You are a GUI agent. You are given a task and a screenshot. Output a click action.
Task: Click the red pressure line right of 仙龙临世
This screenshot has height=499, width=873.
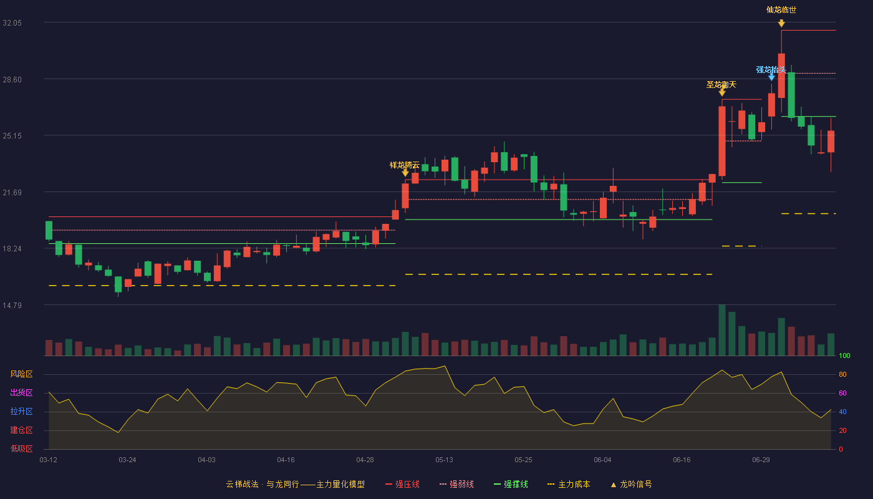(808, 30)
